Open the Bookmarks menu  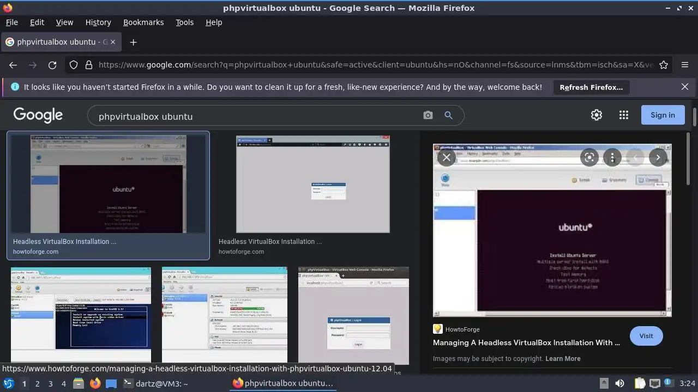[x=143, y=22]
